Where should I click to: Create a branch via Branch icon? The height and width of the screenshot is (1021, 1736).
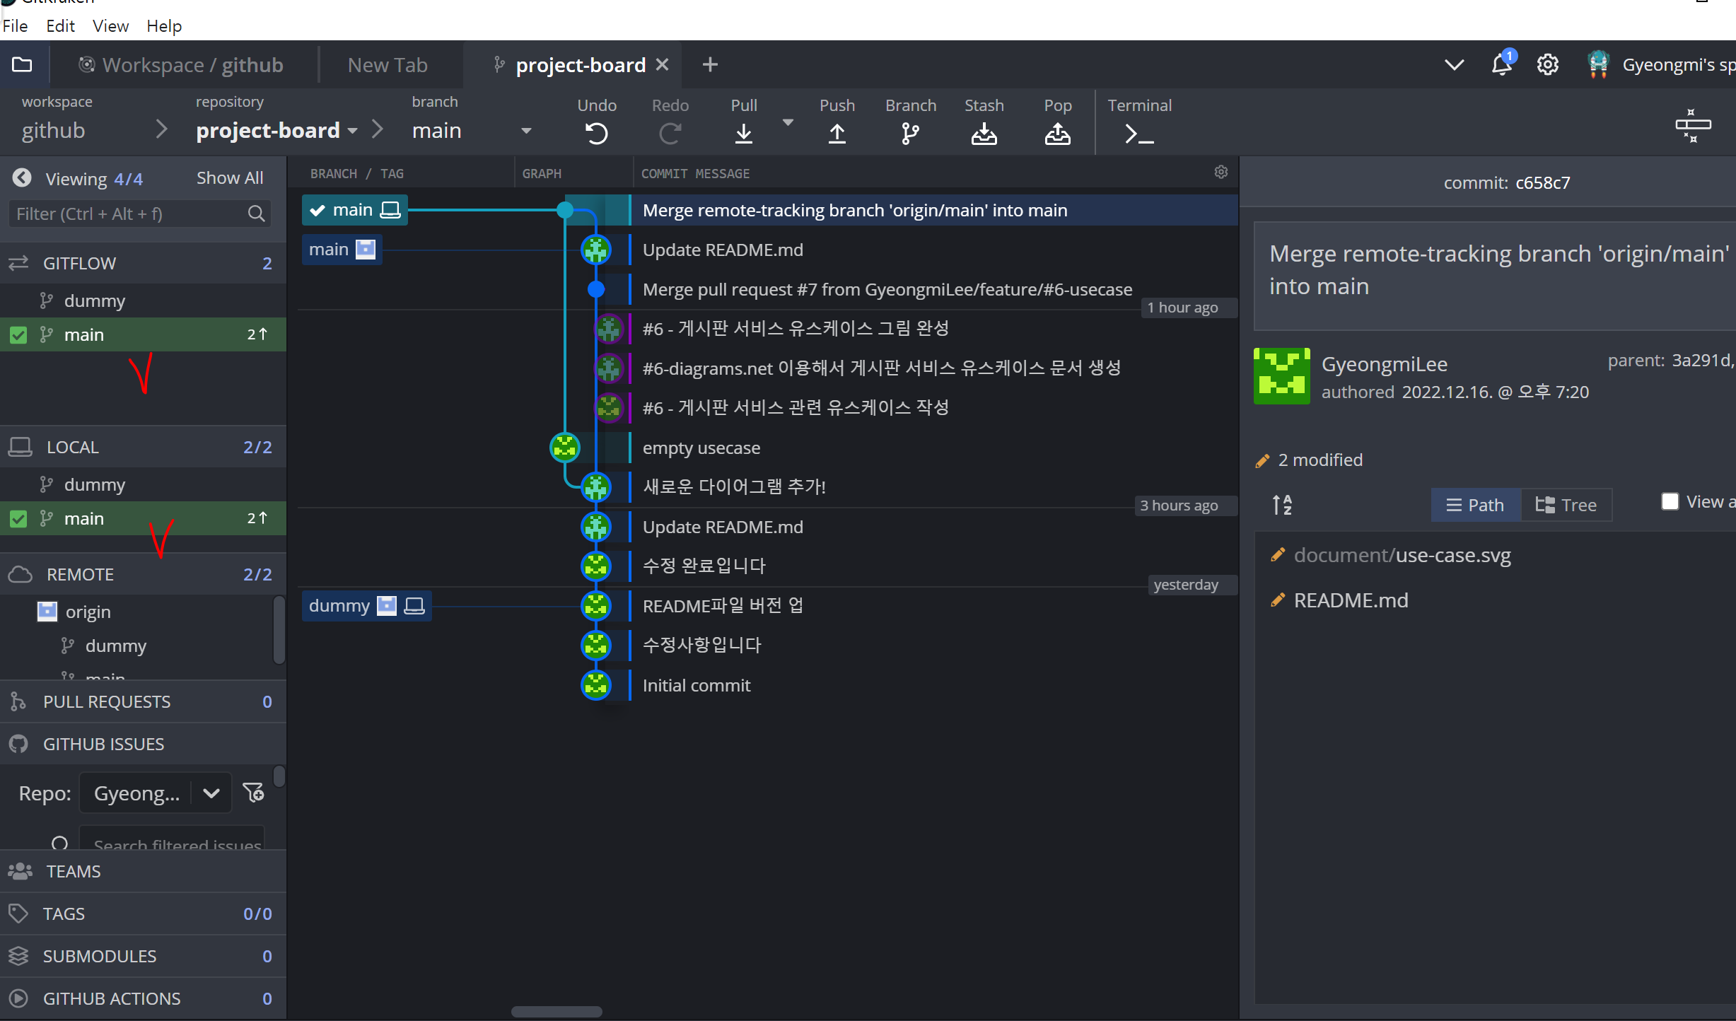(910, 133)
